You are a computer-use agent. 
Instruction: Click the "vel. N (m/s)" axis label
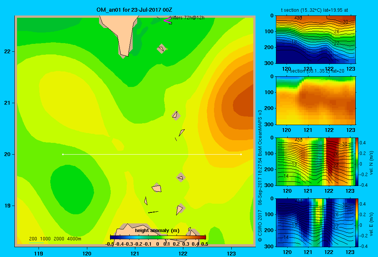click(371, 163)
